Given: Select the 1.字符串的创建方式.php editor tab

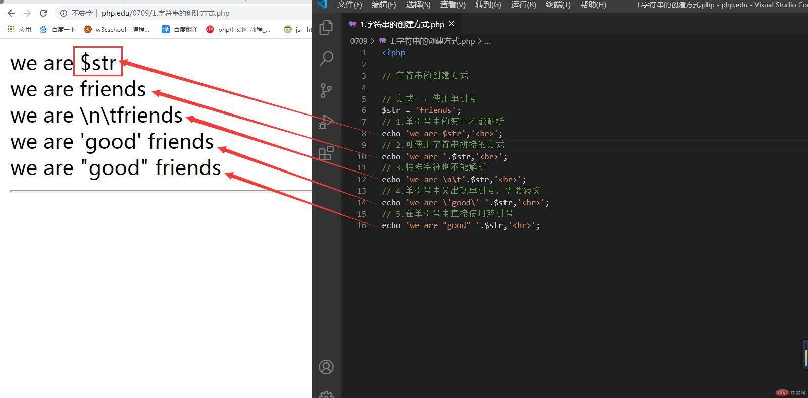Looking at the screenshot, I should tap(401, 24).
